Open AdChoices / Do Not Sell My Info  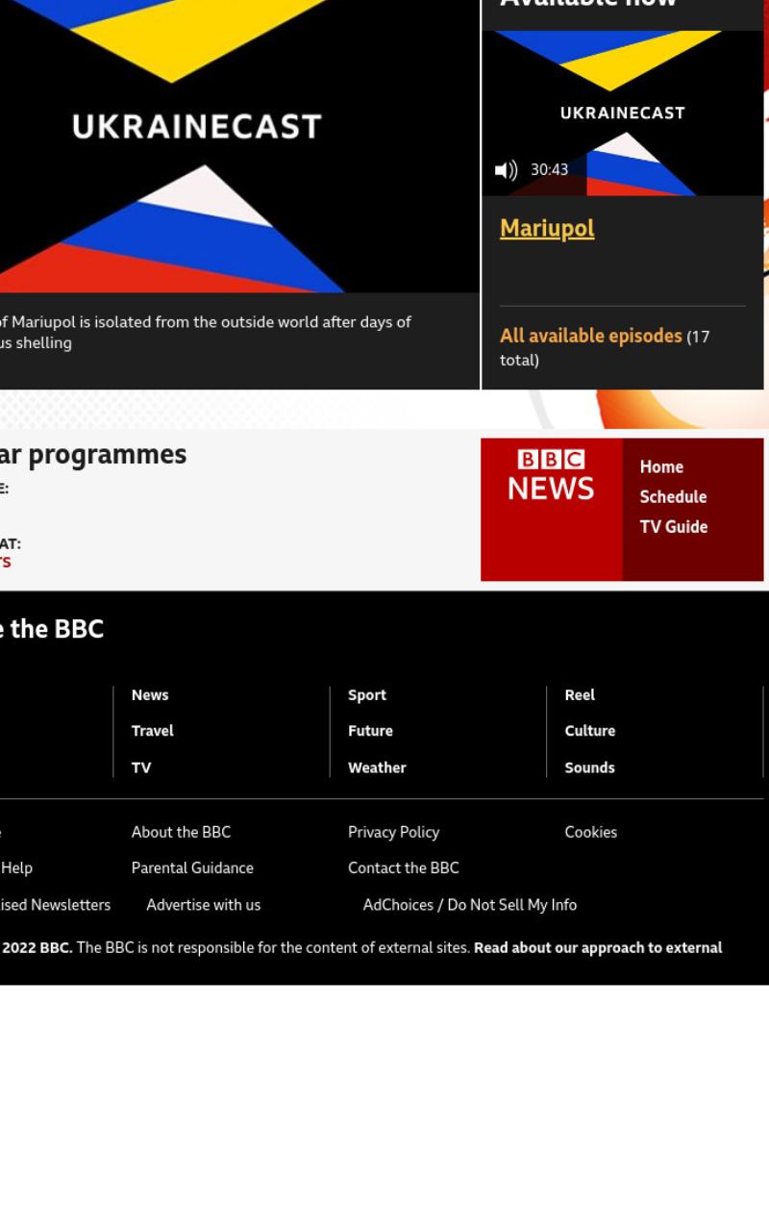click(470, 905)
